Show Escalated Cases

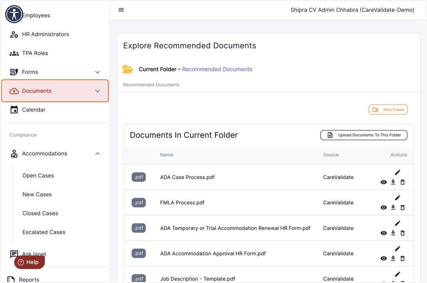(44, 232)
